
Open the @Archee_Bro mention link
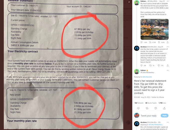[147, 77]
